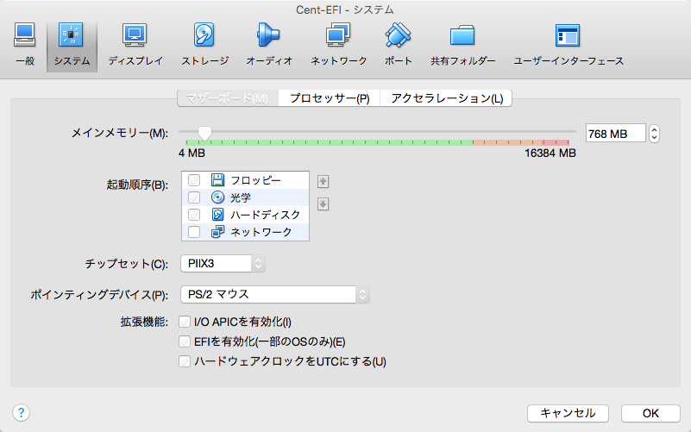Click the 16384 MB maximum label
Image resolution: width=691 pixels, height=432 pixels.
550,153
